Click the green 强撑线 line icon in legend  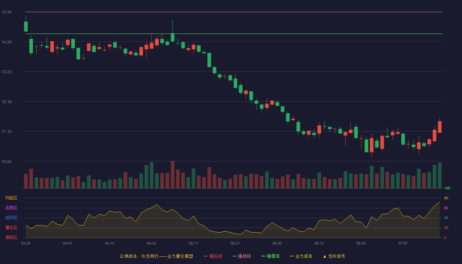coord(263,256)
